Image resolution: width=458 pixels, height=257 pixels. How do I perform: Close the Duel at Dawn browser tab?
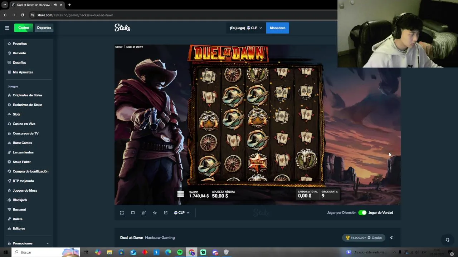pos(61,5)
